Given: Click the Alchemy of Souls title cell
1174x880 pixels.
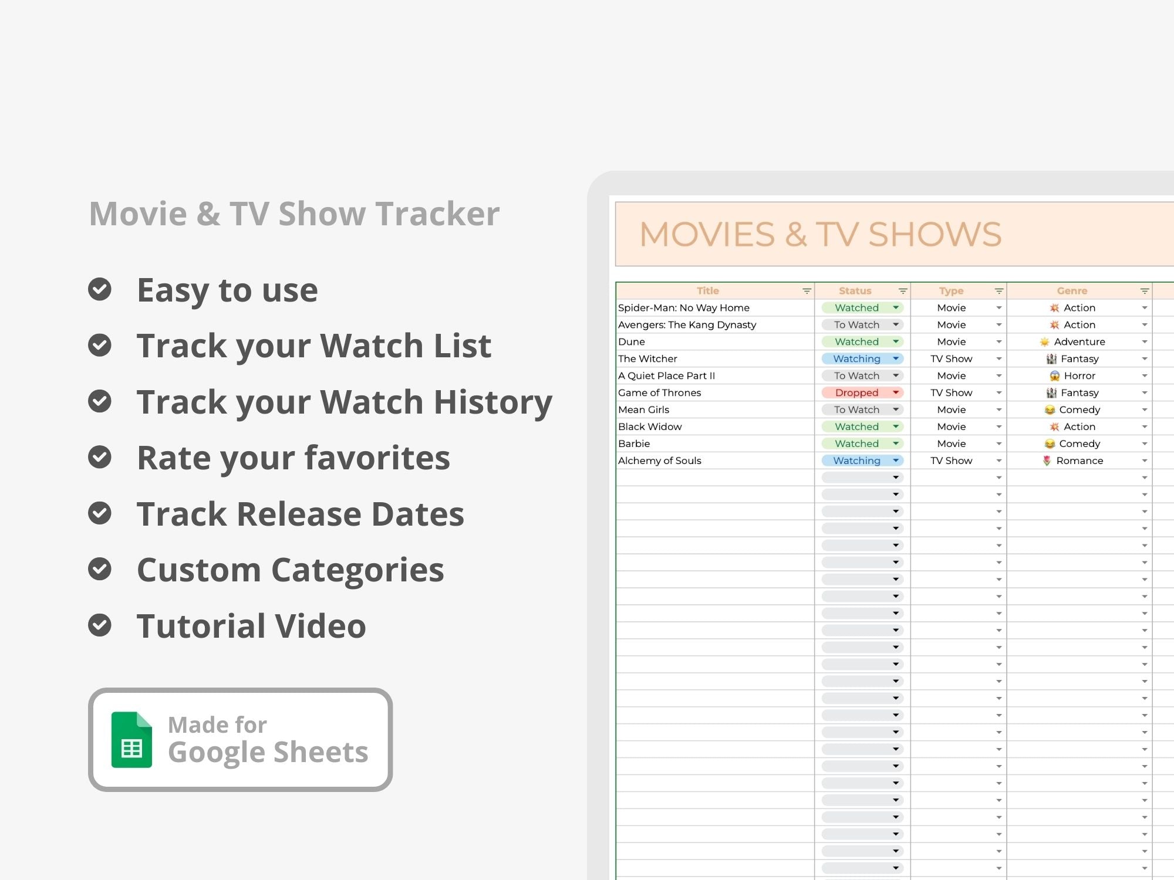Looking at the screenshot, I should (660, 461).
